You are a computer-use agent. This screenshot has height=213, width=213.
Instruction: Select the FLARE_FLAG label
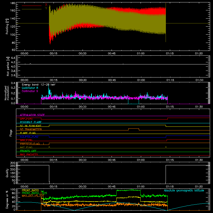[28, 133]
